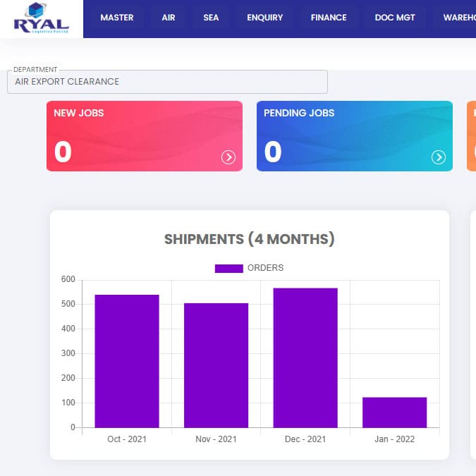Open the MASTER menu
This screenshot has width=476, height=476.
(x=117, y=18)
